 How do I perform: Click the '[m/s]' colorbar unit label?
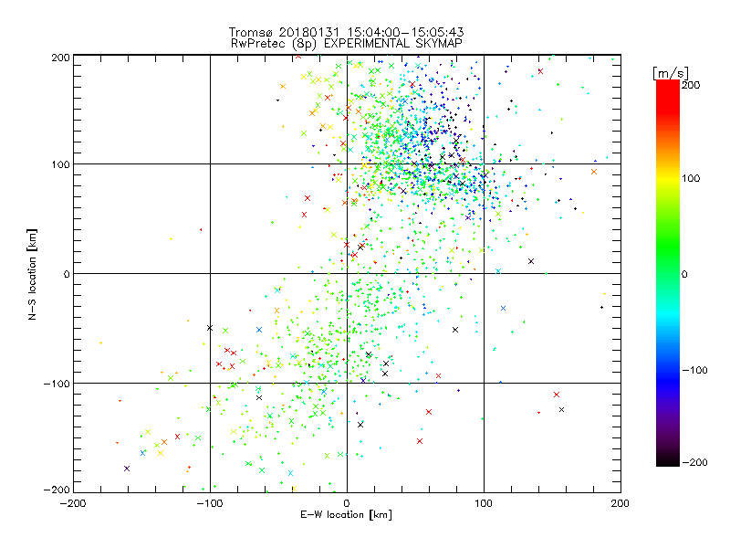click(671, 73)
